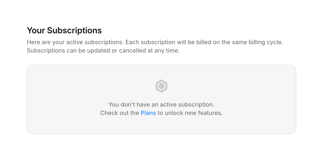Click the word "Subscriptions" in the page heading
The height and width of the screenshot is (161, 323).
[x=74, y=30]
